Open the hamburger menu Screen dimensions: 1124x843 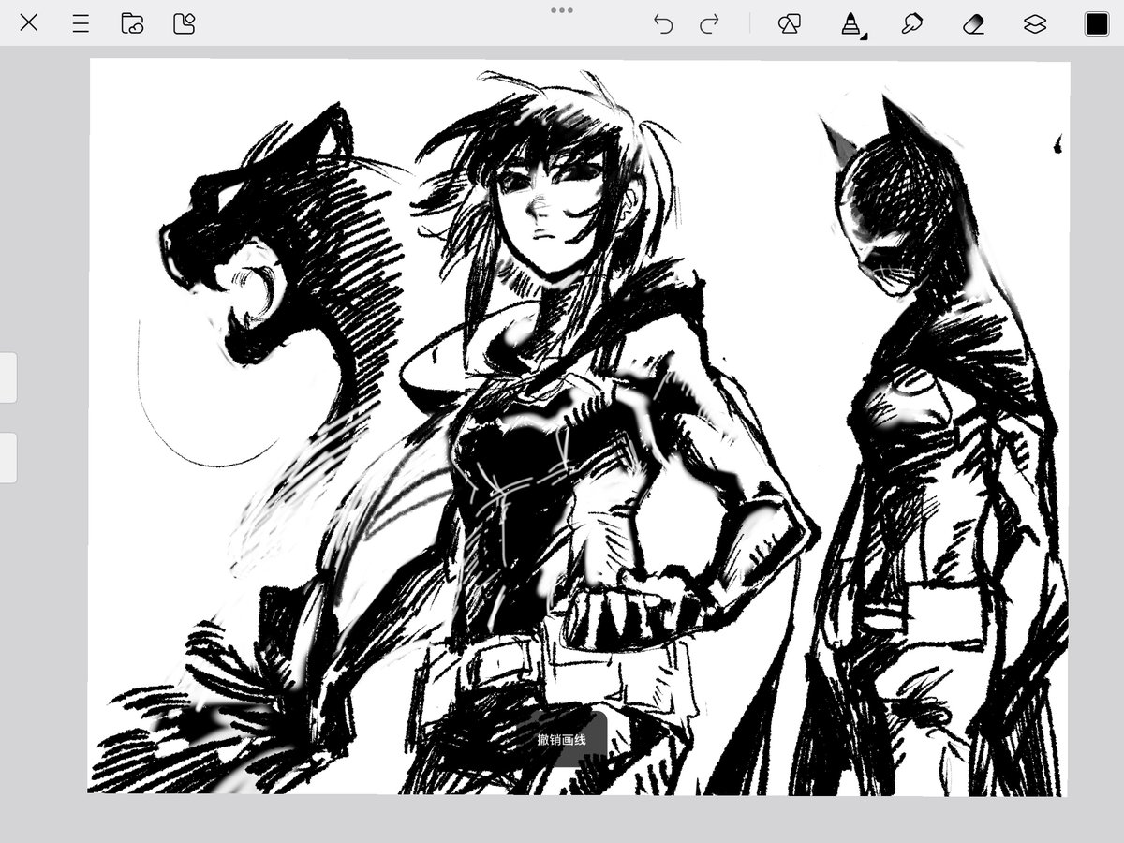[x=81, y=23]
